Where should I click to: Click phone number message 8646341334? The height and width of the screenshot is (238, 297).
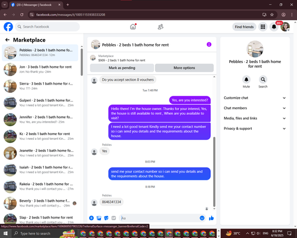(111, 202)
